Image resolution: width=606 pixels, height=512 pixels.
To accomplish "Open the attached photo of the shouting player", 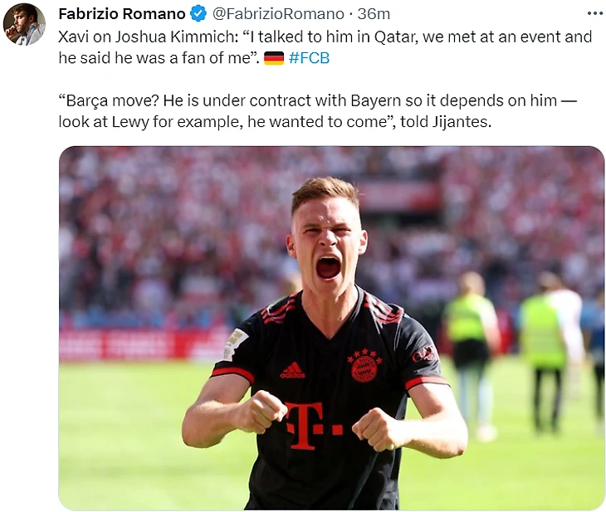I will (x=331, y=328).
